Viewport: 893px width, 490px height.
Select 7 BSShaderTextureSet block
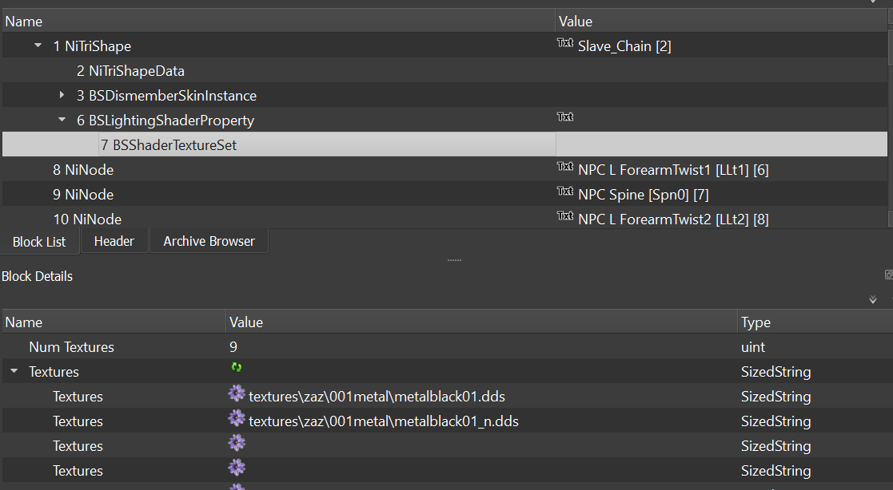point(169,145)
